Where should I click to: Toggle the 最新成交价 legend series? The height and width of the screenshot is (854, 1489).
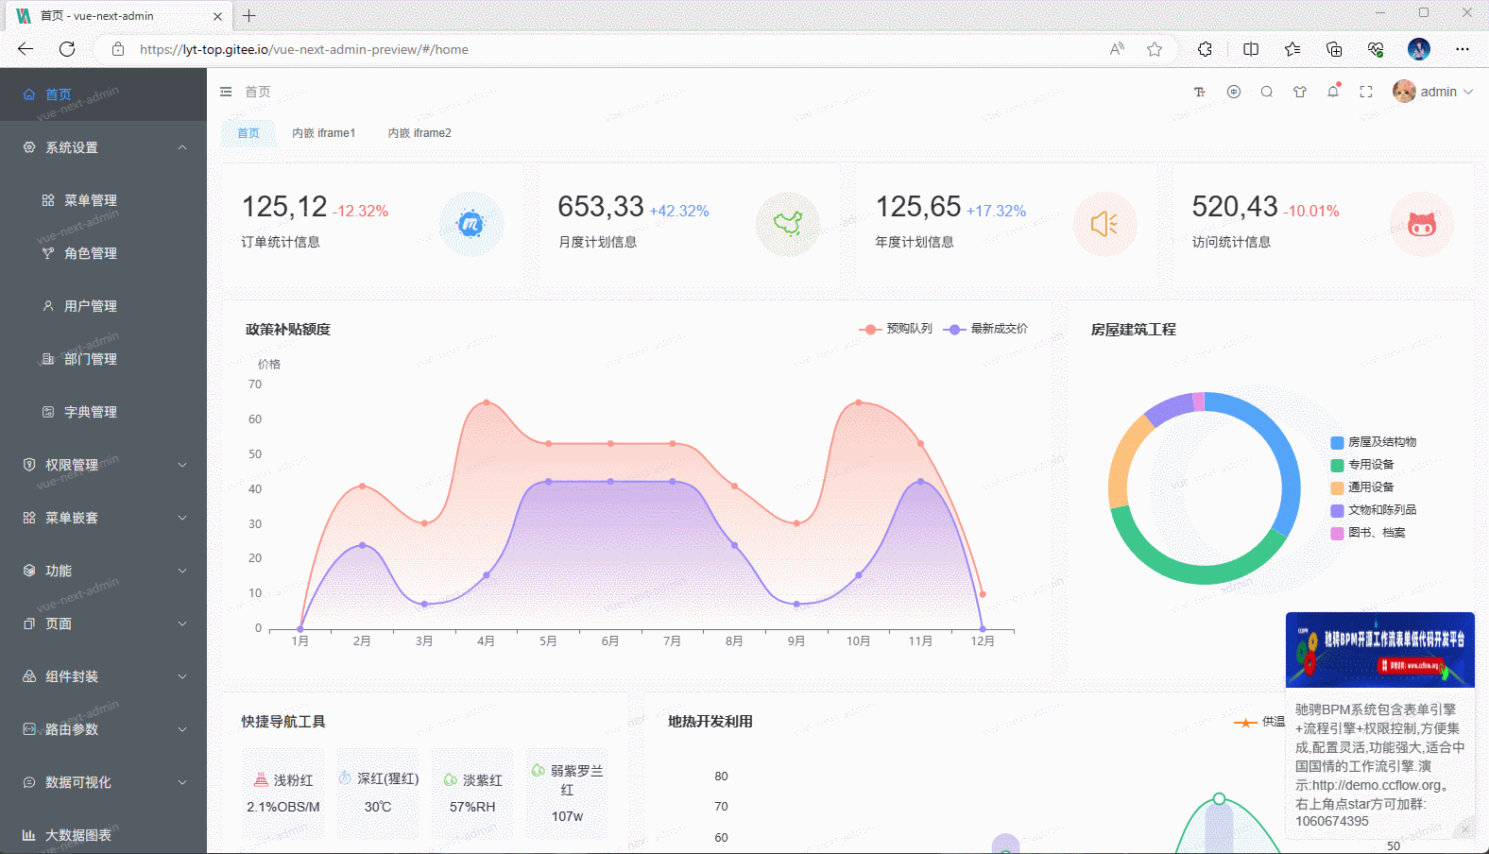(985, 329)
